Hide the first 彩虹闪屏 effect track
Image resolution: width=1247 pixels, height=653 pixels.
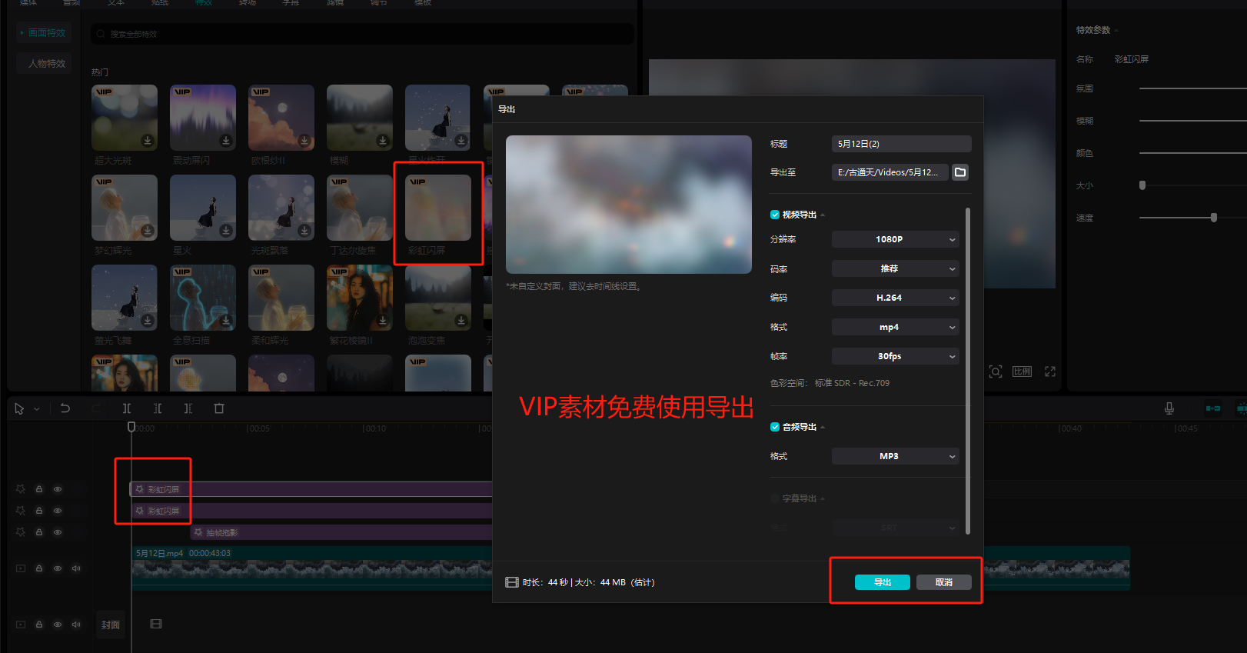pos(58,489)
